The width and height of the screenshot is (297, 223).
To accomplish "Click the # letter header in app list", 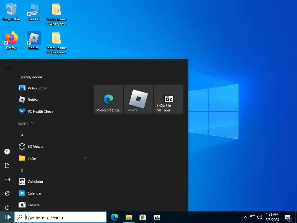I will tap(22, 135).
